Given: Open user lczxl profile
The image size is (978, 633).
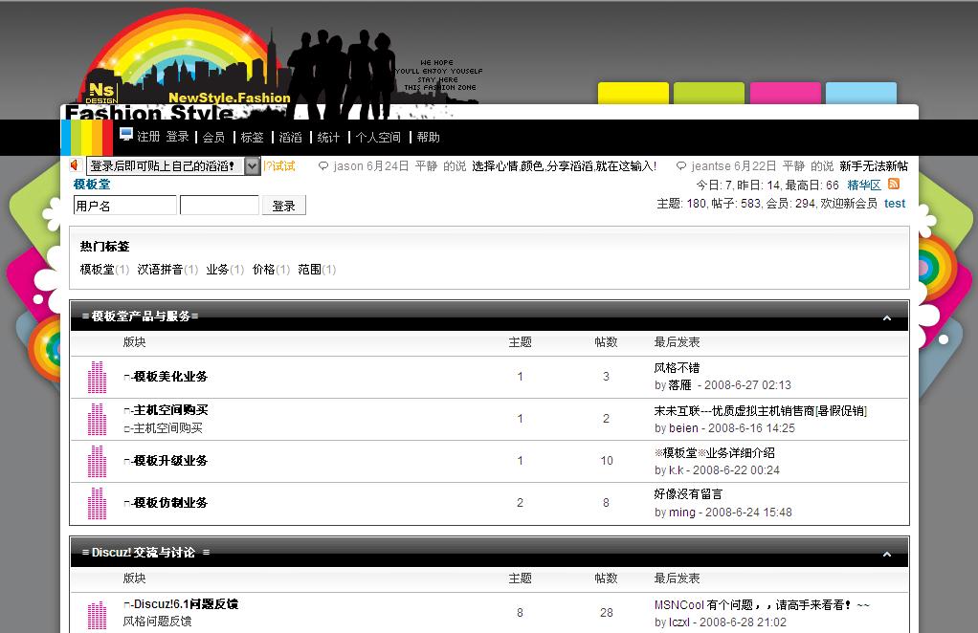Looking at the screenshot, I should (x=679, y=622).
